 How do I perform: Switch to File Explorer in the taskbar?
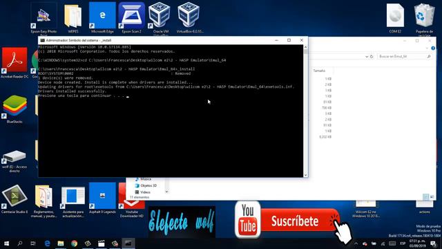click(x=61, y=243)
